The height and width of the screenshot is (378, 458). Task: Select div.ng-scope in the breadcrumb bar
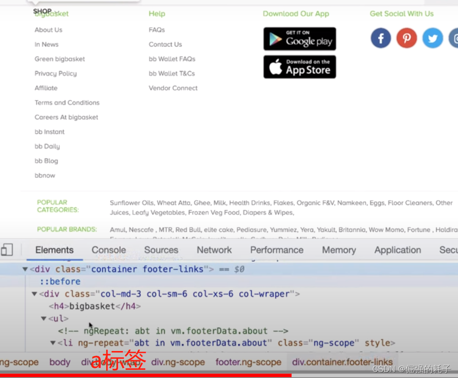pos(178,362)
